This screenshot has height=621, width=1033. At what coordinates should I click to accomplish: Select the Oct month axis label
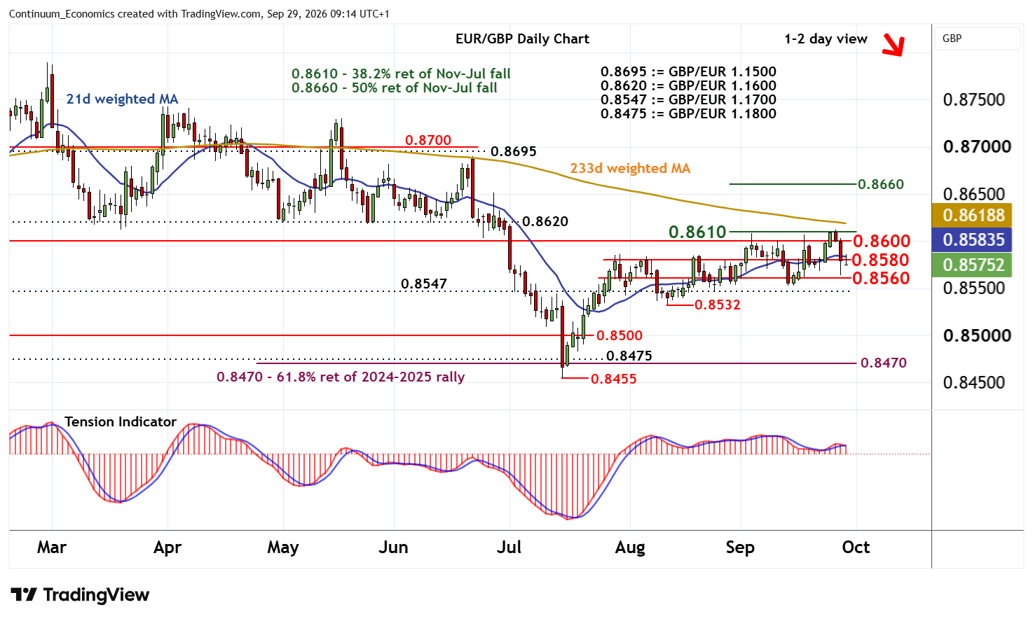pos(856,547)
